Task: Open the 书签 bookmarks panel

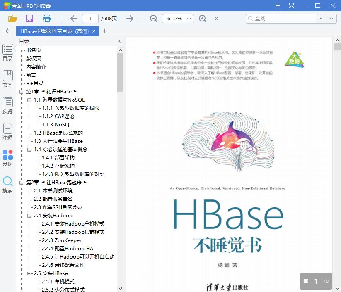Action: (7, 79)
